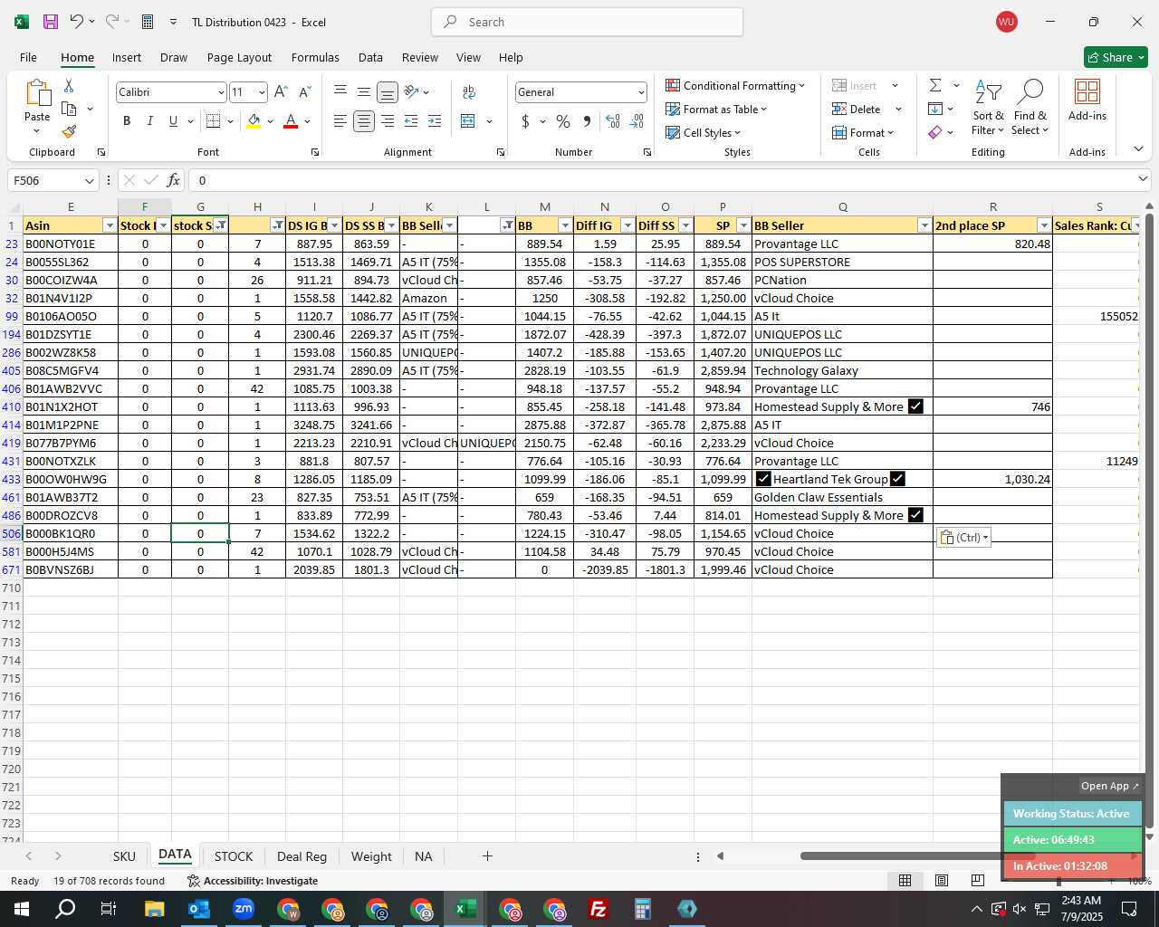Screen dimensions: 1159x927
Task: Expand the Name Box dropdown
Action: [89, 180]
